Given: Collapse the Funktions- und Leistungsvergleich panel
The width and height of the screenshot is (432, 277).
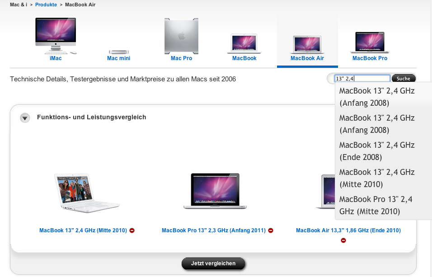Looking at the screenshot, I should [25, 118].
